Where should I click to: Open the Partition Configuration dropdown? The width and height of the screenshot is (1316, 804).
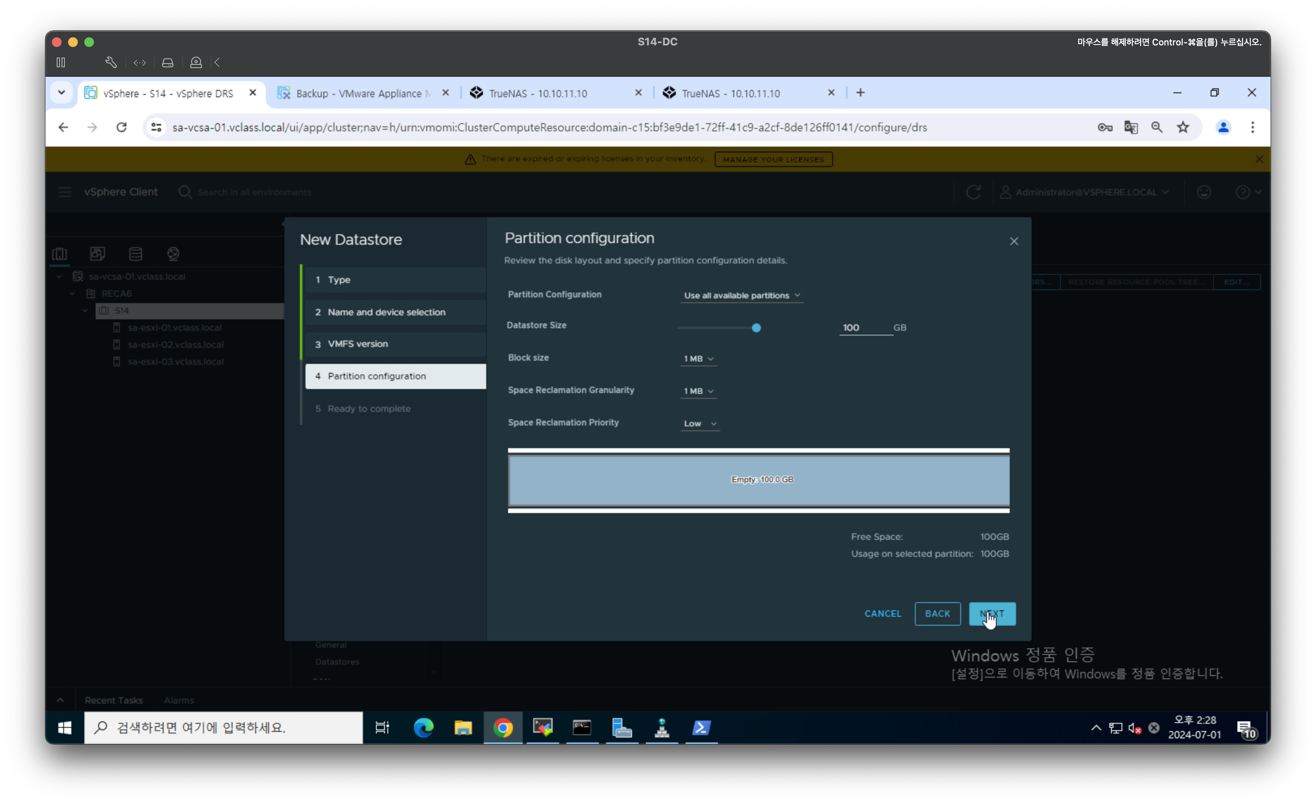[x=741, y=295]
